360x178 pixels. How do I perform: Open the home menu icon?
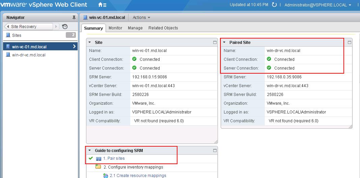(102, 5)
